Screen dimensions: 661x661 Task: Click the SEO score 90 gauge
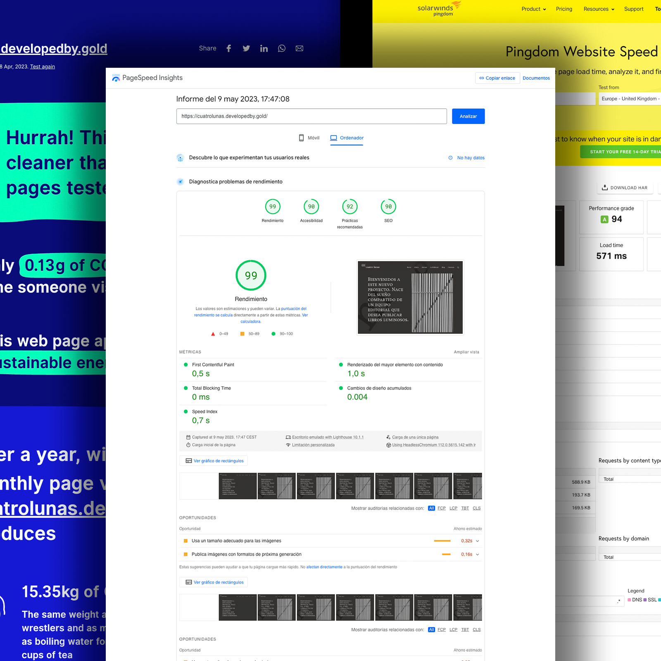(388, 207)
